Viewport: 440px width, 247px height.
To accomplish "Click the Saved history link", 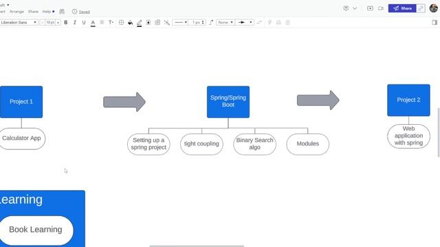I will 84,12.
